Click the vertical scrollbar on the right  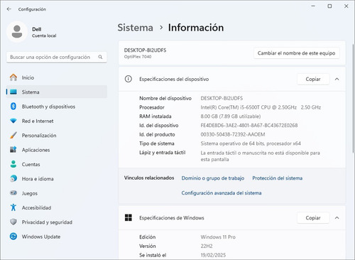353,98
